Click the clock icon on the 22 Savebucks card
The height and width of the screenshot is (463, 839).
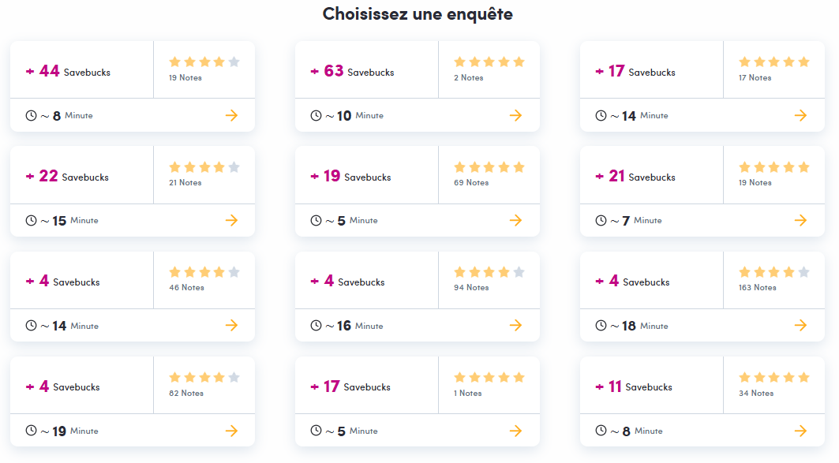32,220
